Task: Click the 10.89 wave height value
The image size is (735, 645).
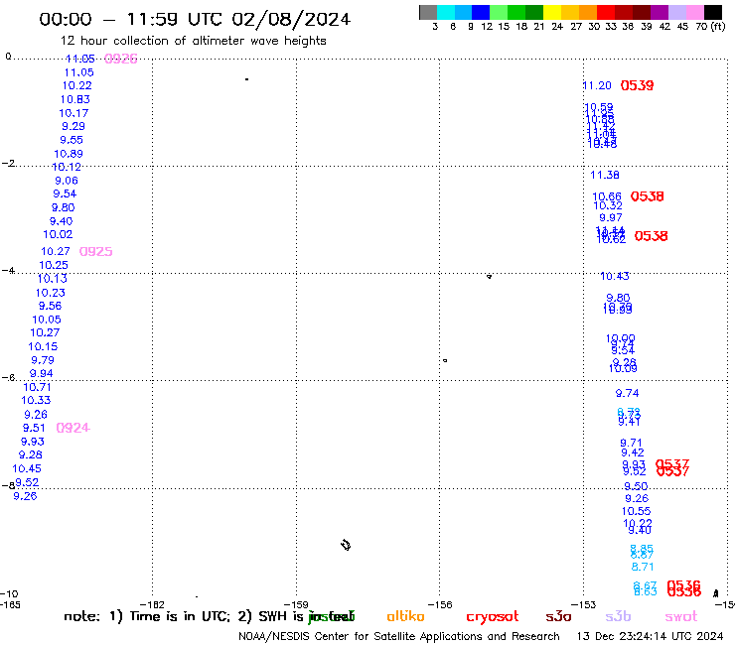Action: click(x=69, y=154)
